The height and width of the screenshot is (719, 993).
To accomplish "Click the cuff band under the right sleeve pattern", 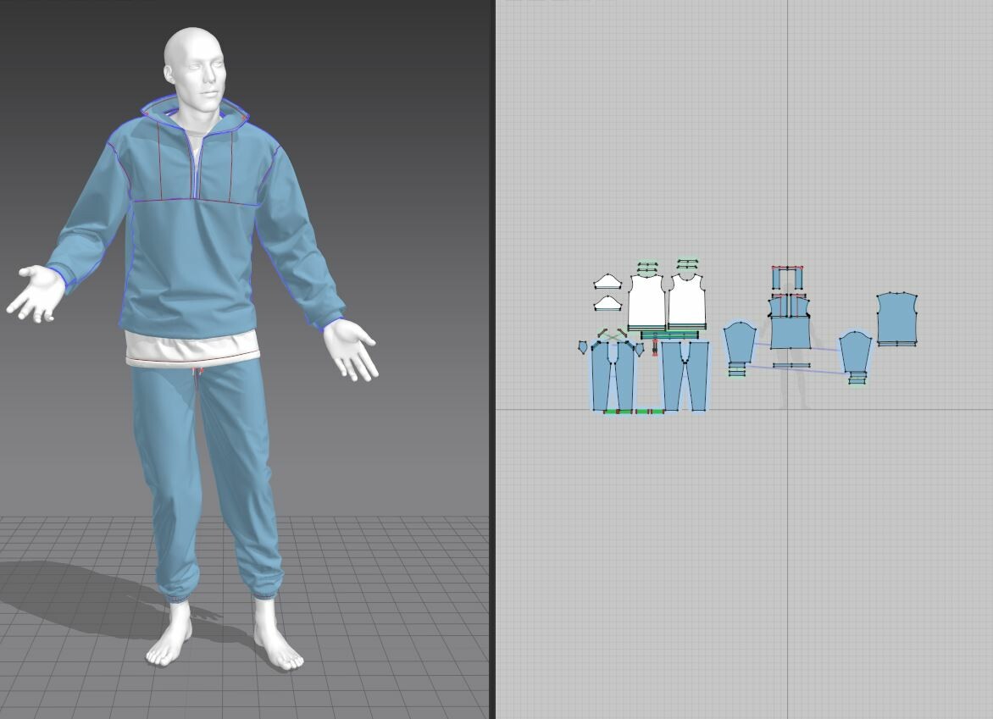I will coord(857,379).
